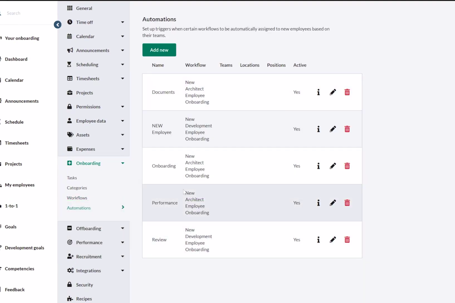Delete the Performance automation row
The width and height of the screenshot is (455, 303).
pyautogui.click(x=347, y=203)
